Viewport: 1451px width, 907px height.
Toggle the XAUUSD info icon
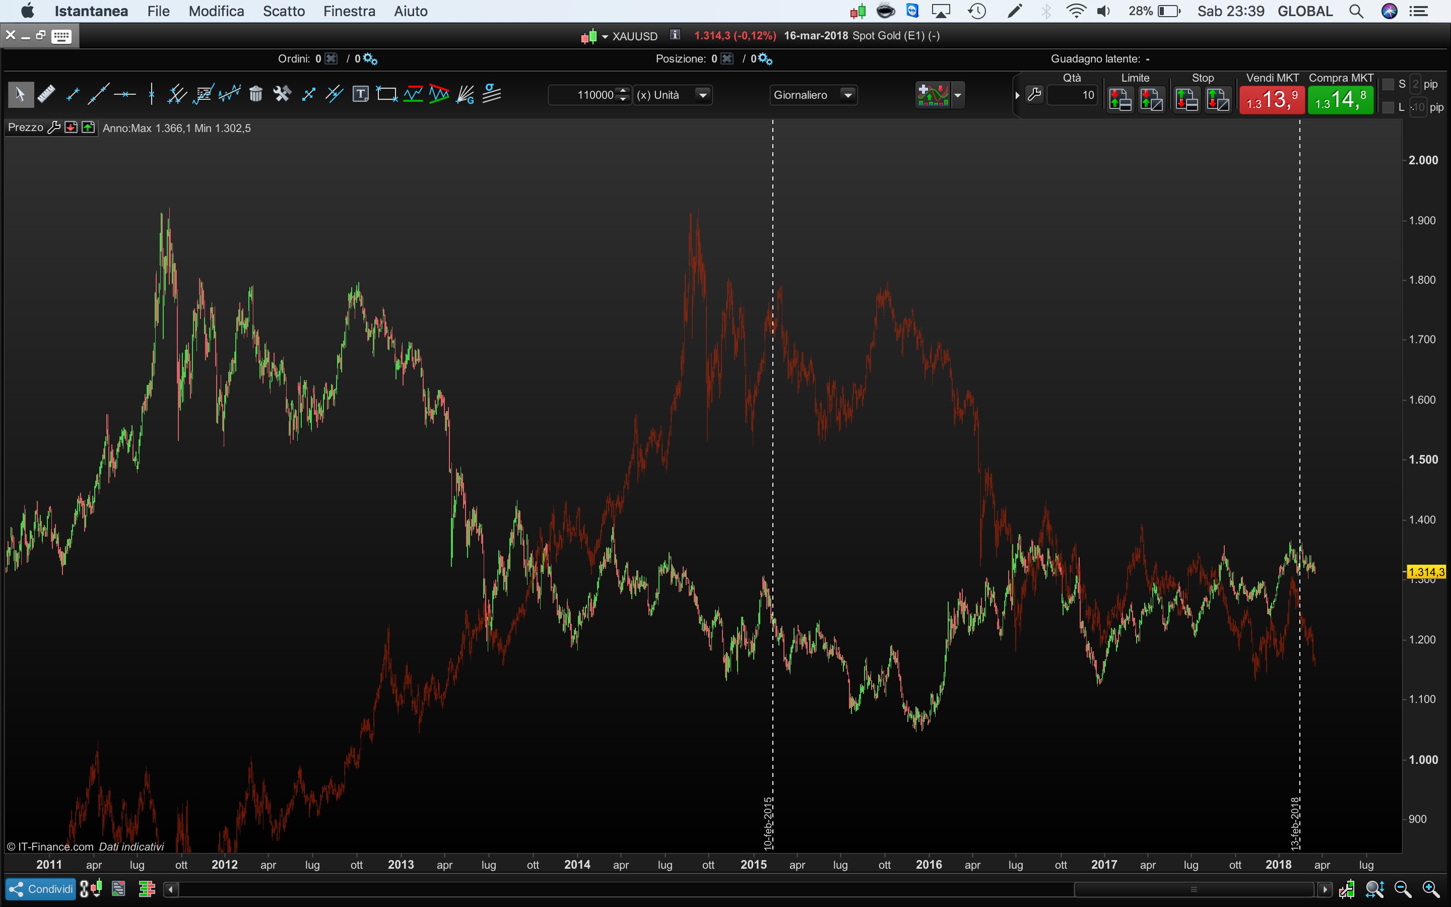tap(675, 35)
